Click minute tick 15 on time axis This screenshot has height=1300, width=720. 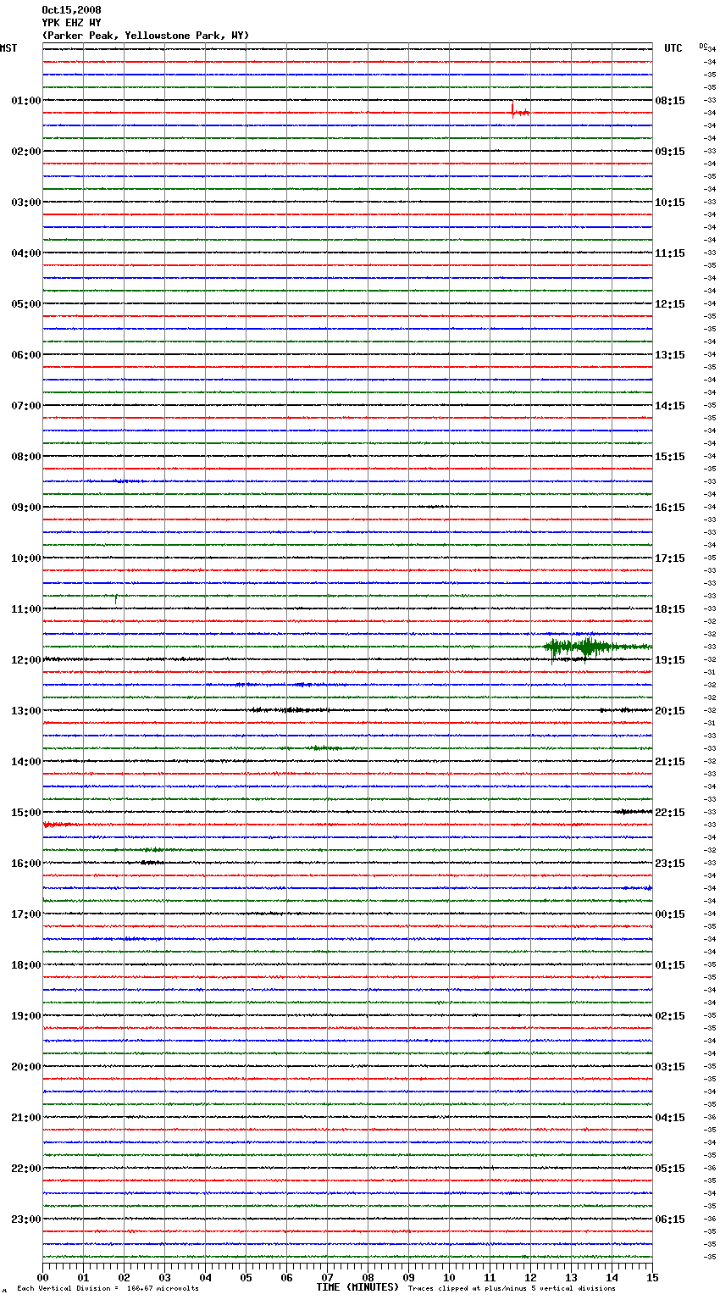pos(652,1277)
